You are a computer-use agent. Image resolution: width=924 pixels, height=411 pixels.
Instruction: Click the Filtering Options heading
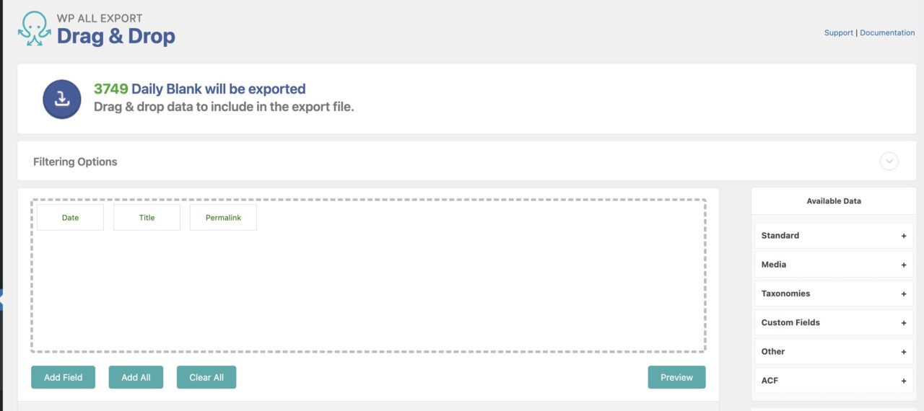[75, 162]
